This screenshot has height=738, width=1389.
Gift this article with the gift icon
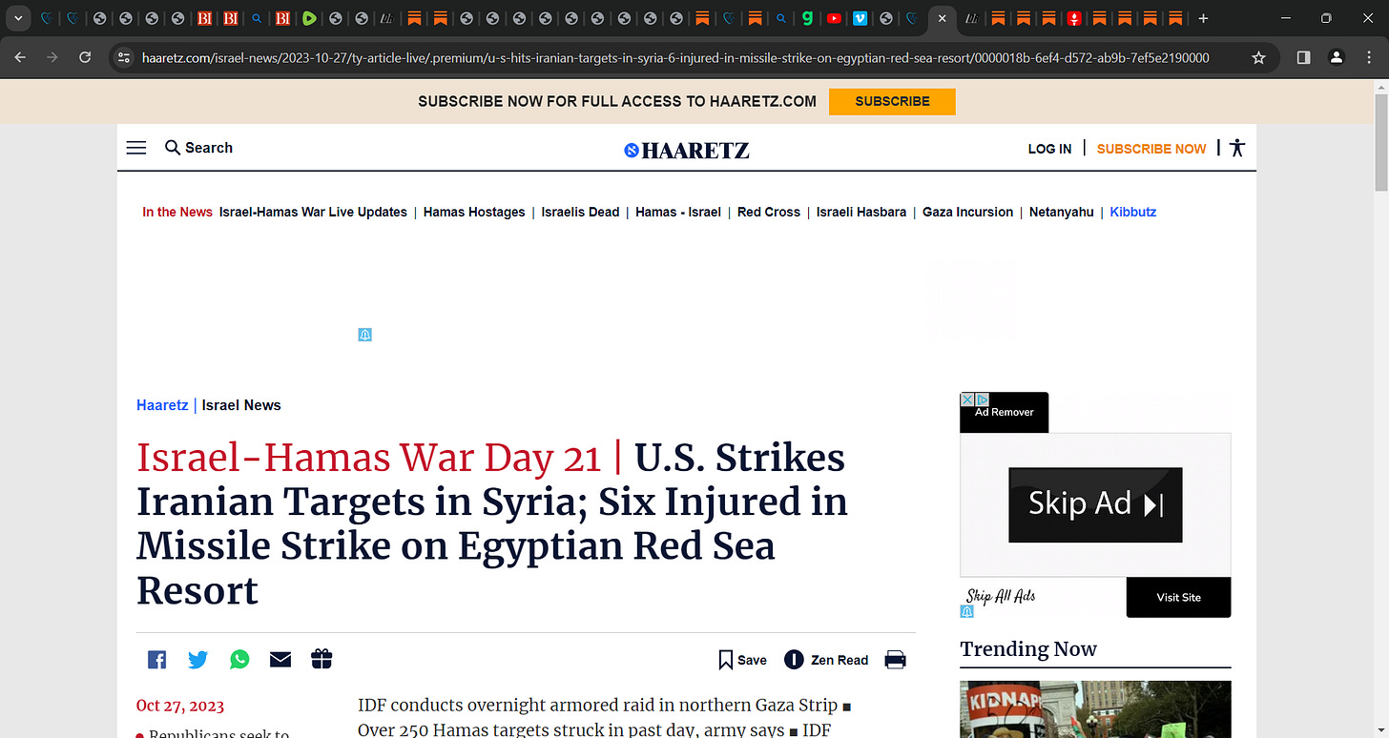point(321,659)
